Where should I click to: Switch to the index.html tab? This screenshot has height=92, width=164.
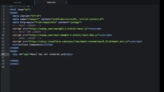pos(17,2)
